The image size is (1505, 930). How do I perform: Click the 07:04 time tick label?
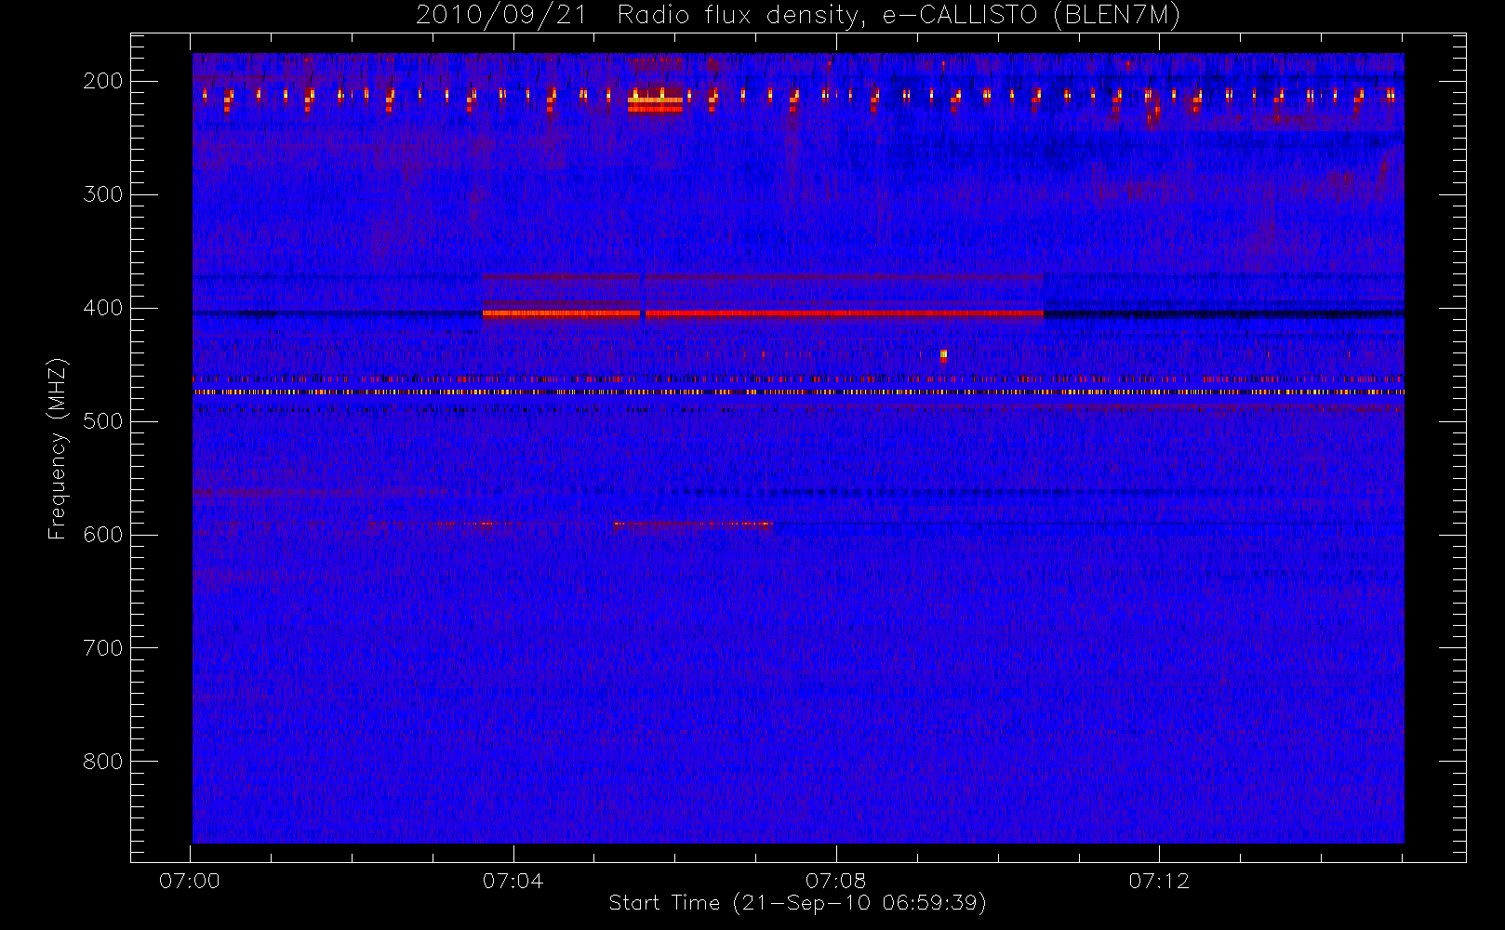(513, 881)
